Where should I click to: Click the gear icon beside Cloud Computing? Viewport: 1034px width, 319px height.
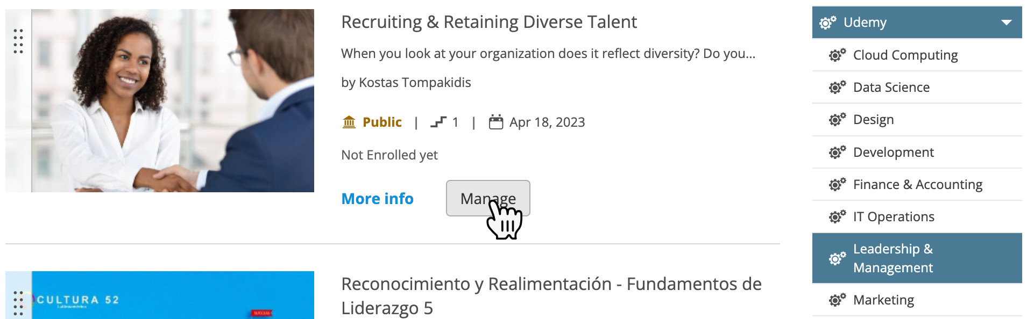pos(837,55)
